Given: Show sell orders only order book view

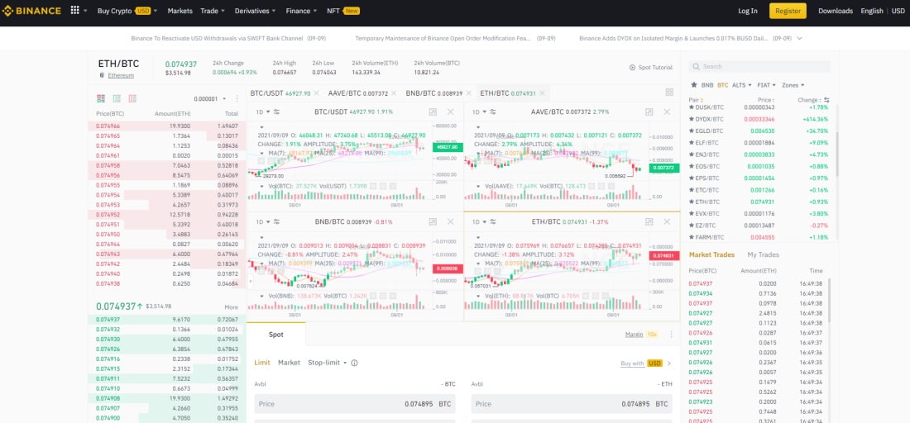Looking at the screenshot, I should click(x=132, y=98).
